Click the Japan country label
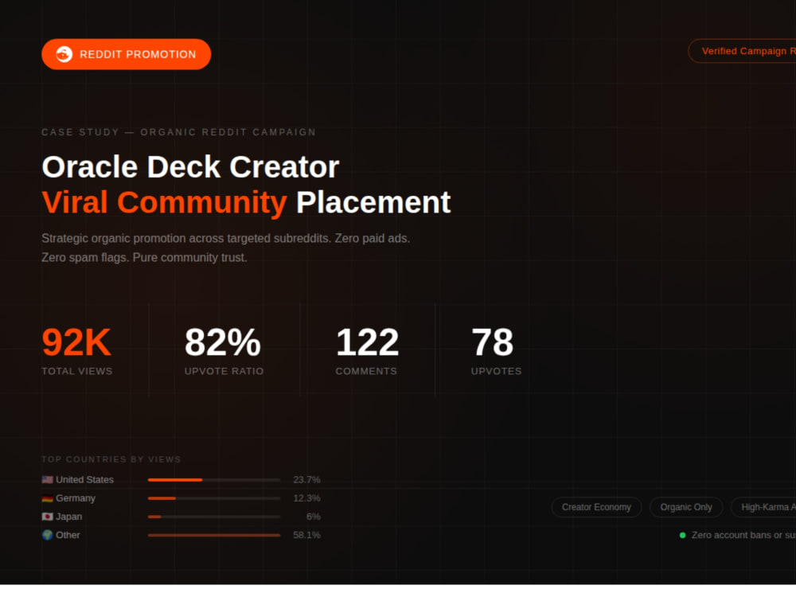The height and width of the screenshot is (597, 796). [x=69, y=517]
